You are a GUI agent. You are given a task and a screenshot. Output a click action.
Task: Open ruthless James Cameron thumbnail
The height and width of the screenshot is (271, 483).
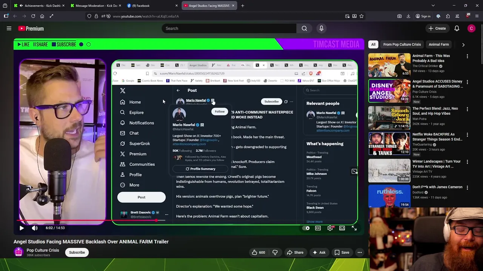[x=389, y=196]
